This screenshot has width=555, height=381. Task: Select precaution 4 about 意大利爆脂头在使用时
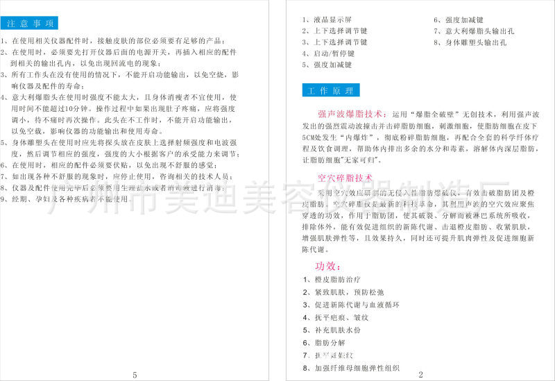pos(119,97)
